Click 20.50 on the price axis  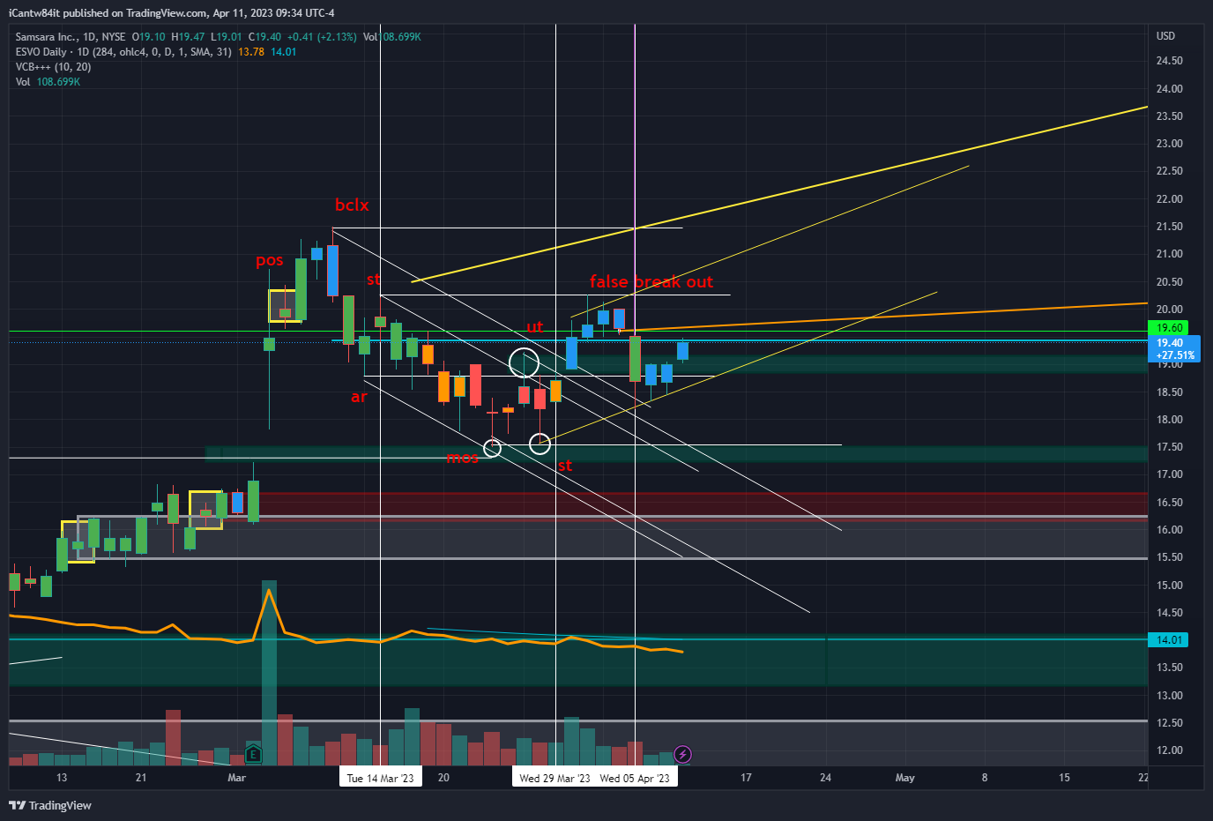1169,282
